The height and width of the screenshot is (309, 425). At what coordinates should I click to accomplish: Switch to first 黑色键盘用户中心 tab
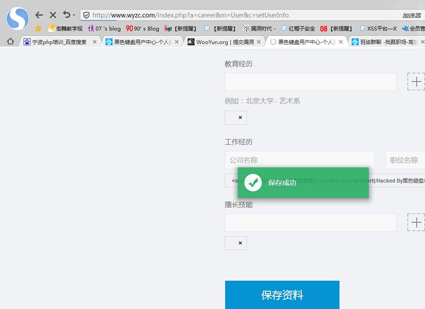click(141, 42)
